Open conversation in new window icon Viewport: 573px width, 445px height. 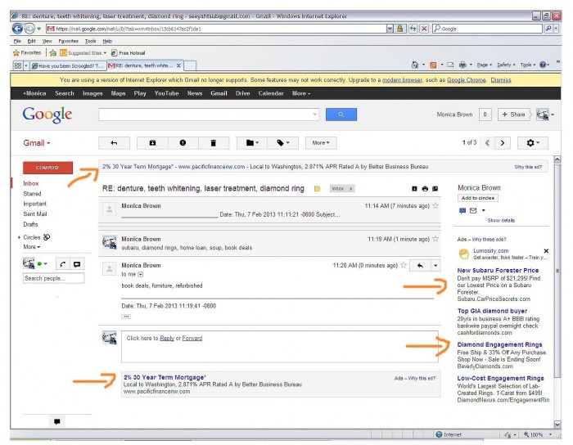[x=435, y=189]
